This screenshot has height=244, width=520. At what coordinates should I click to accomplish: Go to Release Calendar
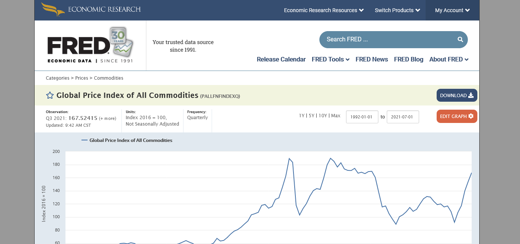(x=281, y=59)
